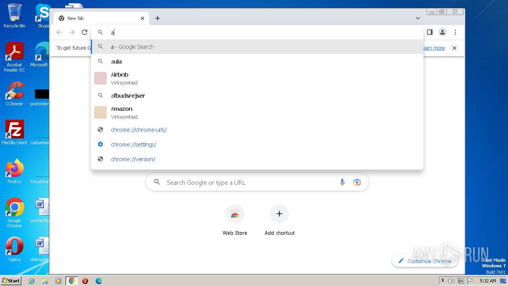Screen dimensions: 508x286
Task: Click the Airbnb suggestion thumbnail
Action: tap(100, 78)
